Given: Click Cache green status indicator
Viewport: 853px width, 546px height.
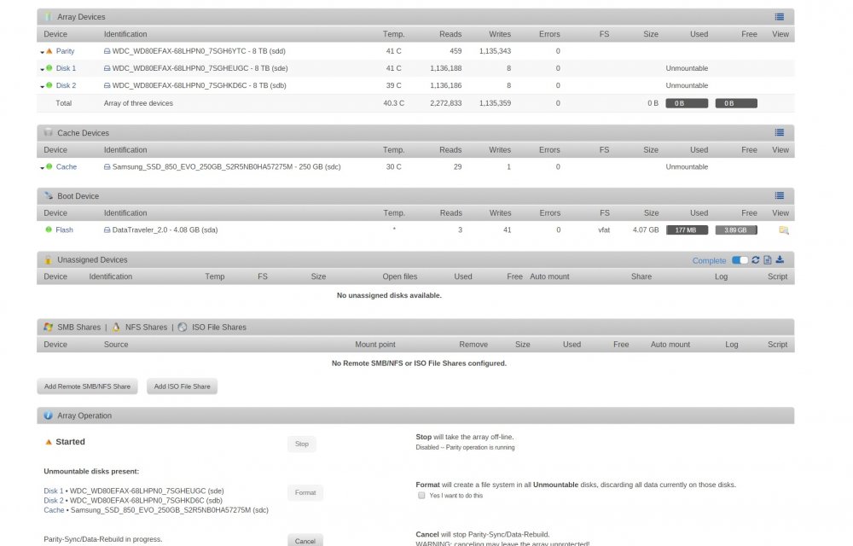Looking at the screenshot, I should coord(49,166).
